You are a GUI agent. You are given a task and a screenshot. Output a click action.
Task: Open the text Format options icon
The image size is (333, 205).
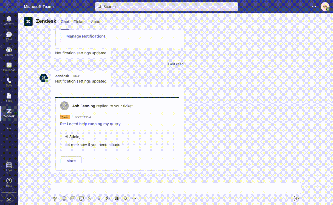point(55,198)
